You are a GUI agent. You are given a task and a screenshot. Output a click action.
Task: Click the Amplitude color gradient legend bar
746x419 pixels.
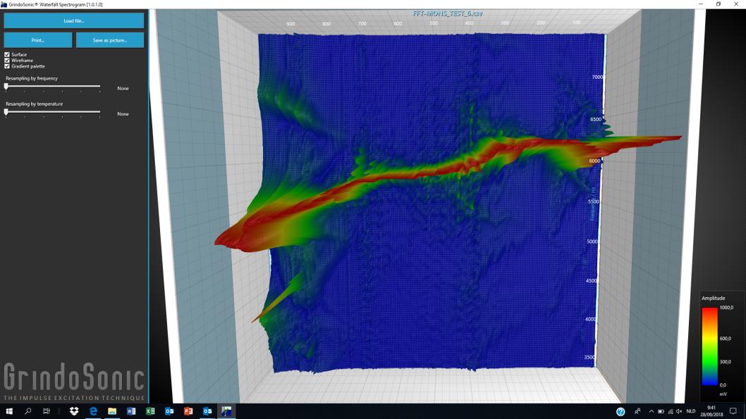coord(710,346)
